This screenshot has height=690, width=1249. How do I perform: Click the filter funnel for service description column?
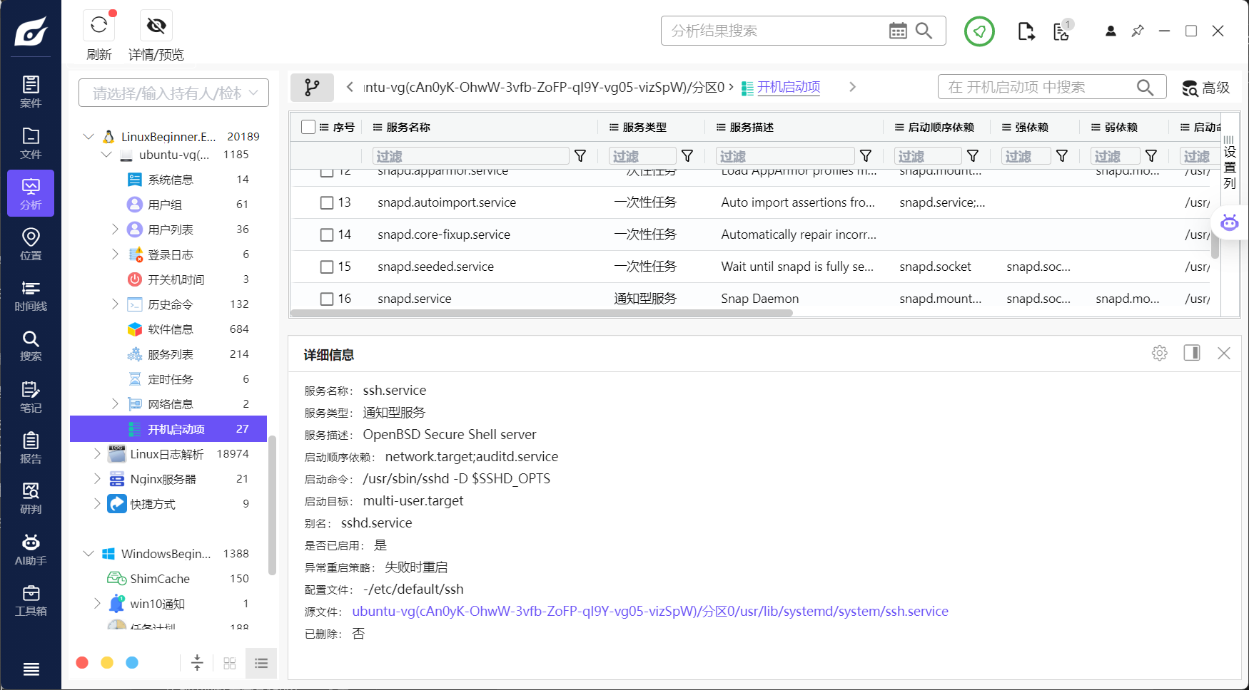[866, 155]
